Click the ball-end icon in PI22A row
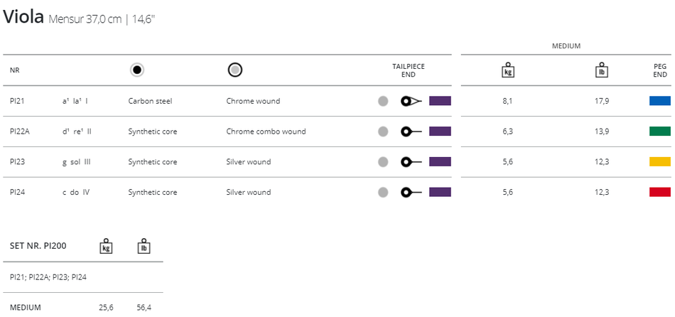The width and height of the screenshot is (675, 317). 411,131
